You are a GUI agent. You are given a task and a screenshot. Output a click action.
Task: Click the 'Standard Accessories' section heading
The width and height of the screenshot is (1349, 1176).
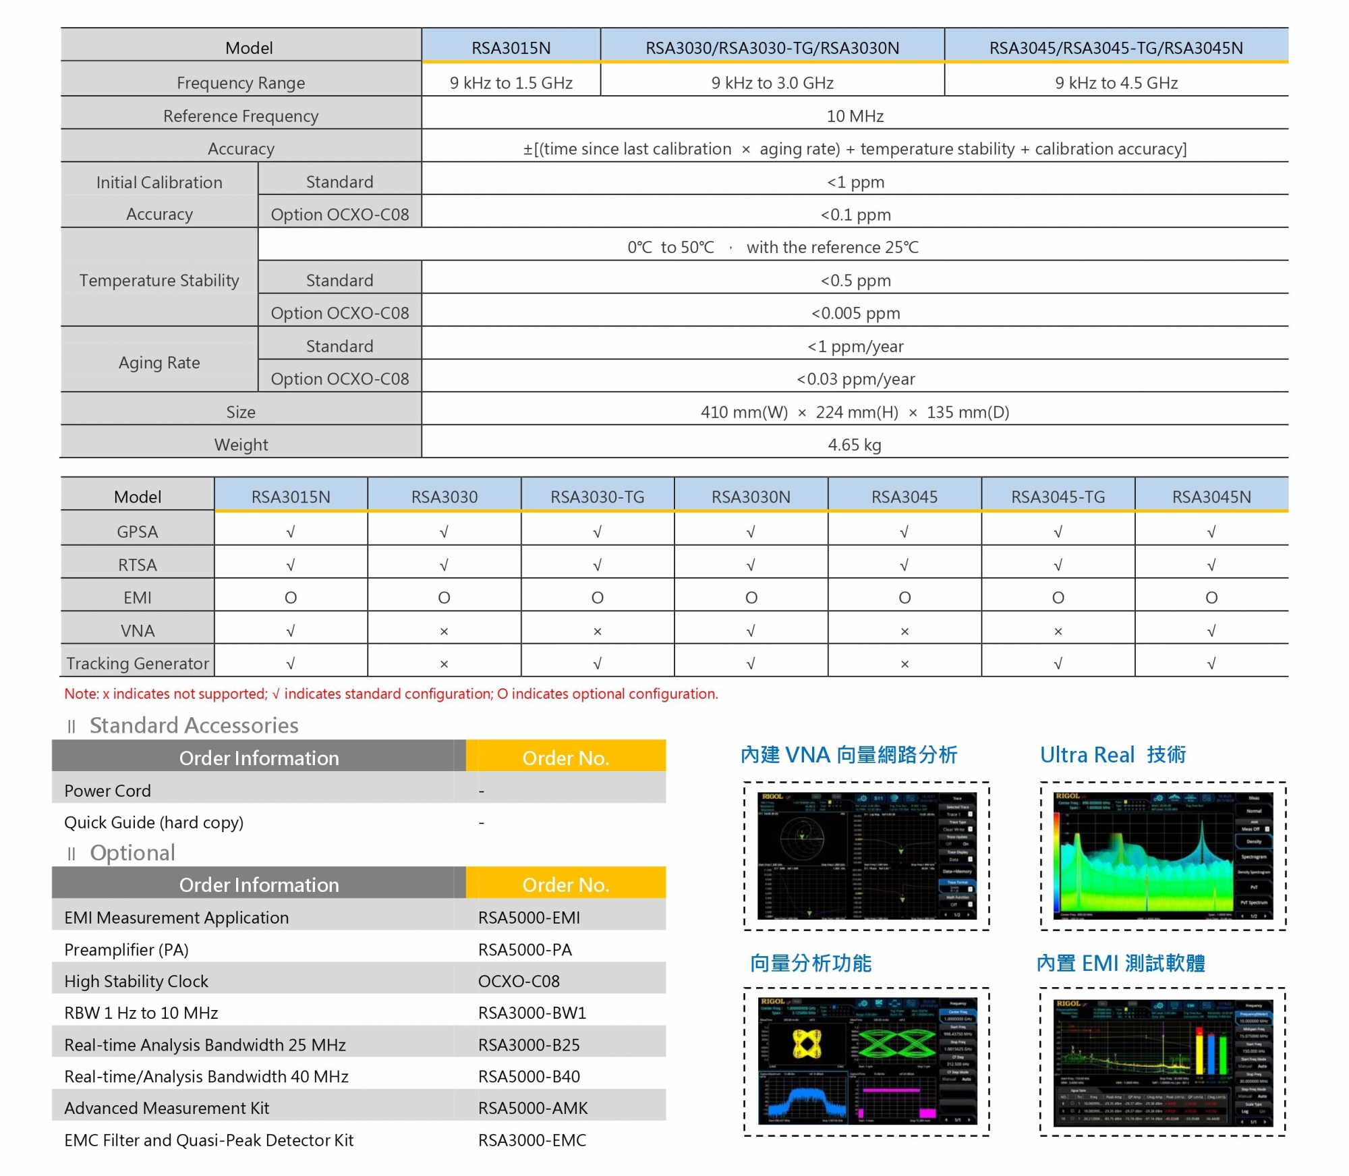(x=194, y=725)
